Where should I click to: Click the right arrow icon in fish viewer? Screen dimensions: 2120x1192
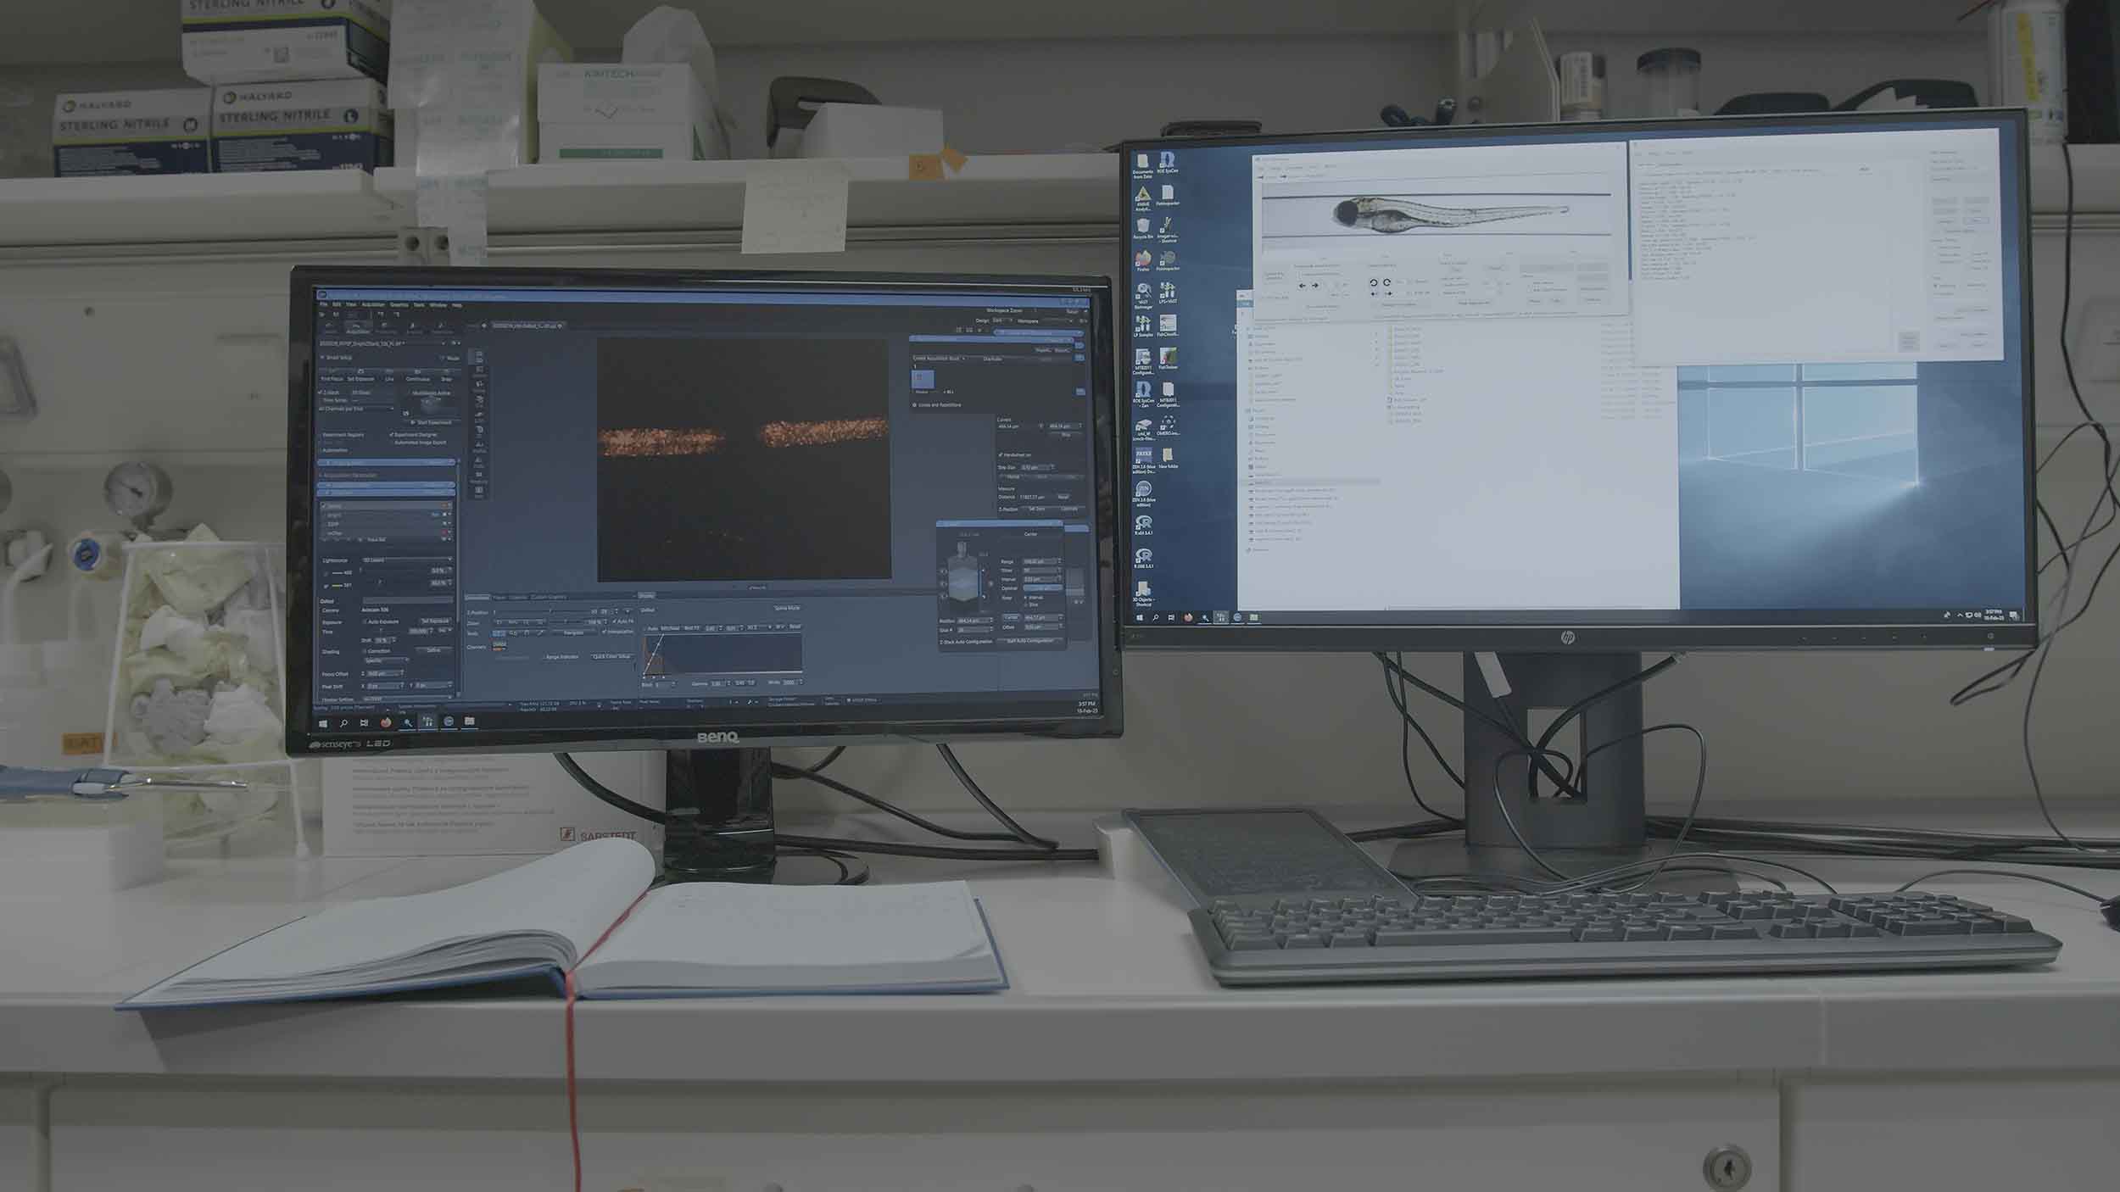[x=1315, y=286]
